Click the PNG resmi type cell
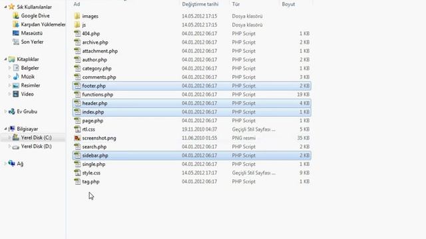This screenshot has height=239, width=426. (x=244, y=138)
